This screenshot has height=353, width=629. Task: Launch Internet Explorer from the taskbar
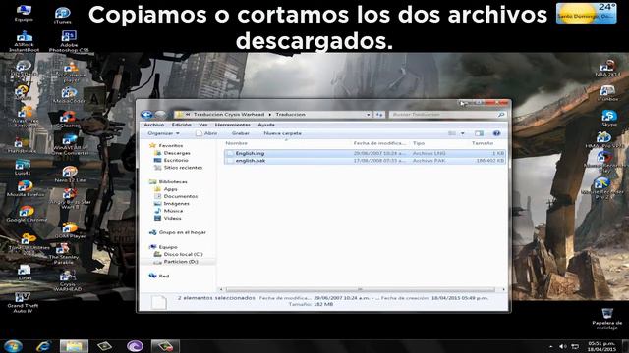pyautogui.click(x=43, y=346)
